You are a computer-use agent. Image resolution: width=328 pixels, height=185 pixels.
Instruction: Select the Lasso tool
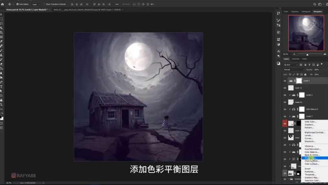2,23
